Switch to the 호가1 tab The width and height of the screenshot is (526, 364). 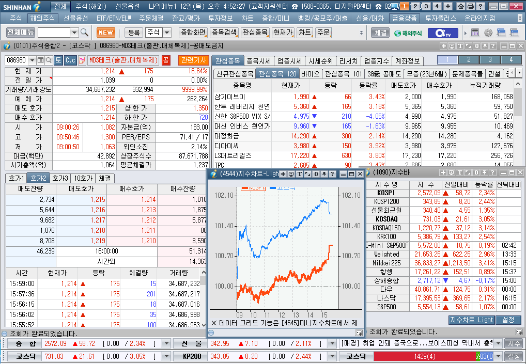point(17,178)
